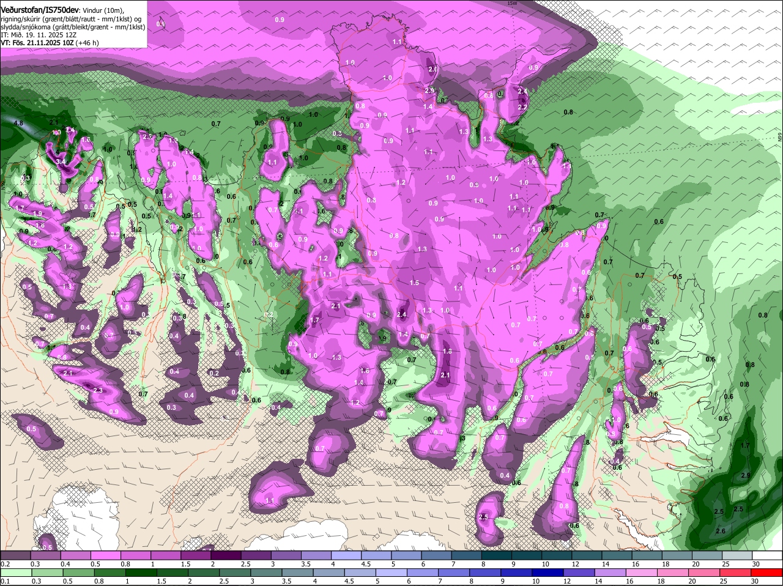Click the 'VT: Fös. 21.11.2025 10Z (+46 h)' line
The width and height of the screenshot is (783, 586).
(50, 43)
